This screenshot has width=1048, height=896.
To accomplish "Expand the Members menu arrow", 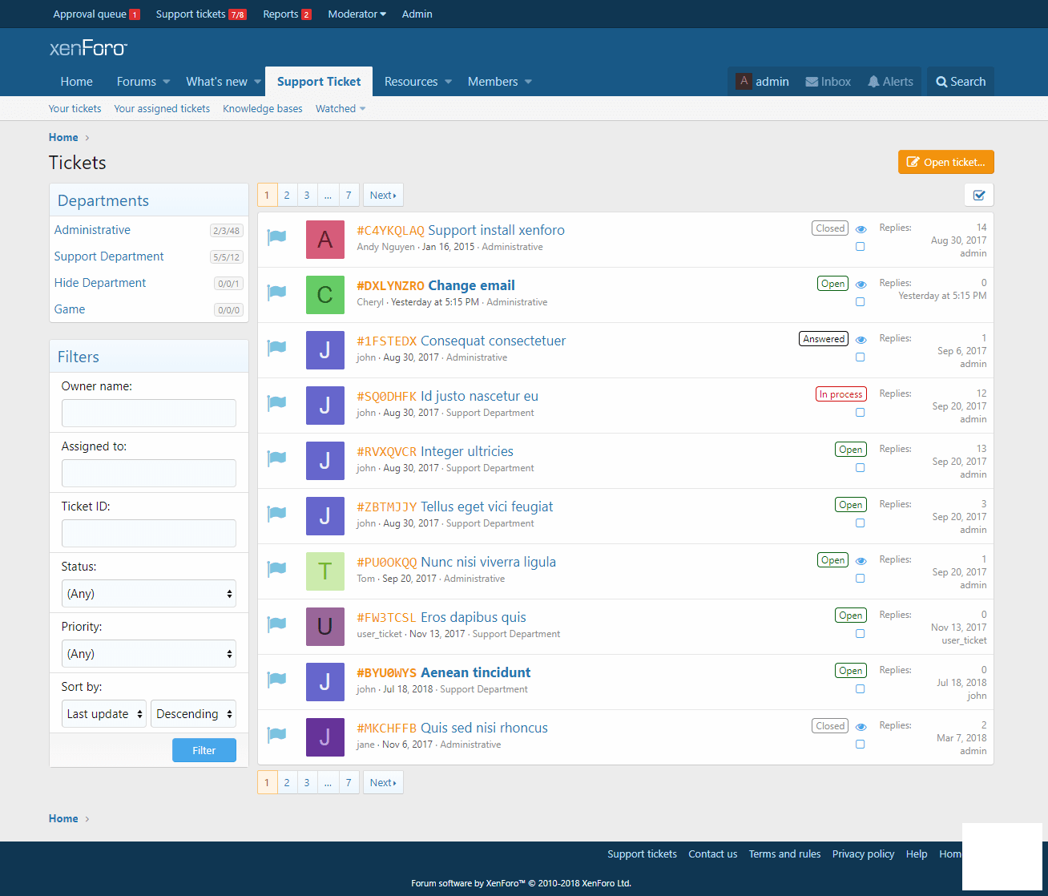I will click(529, 82).
